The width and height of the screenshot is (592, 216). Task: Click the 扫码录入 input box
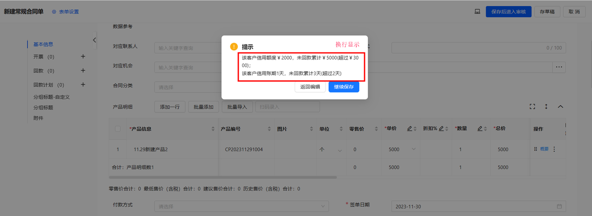(288, 107)
